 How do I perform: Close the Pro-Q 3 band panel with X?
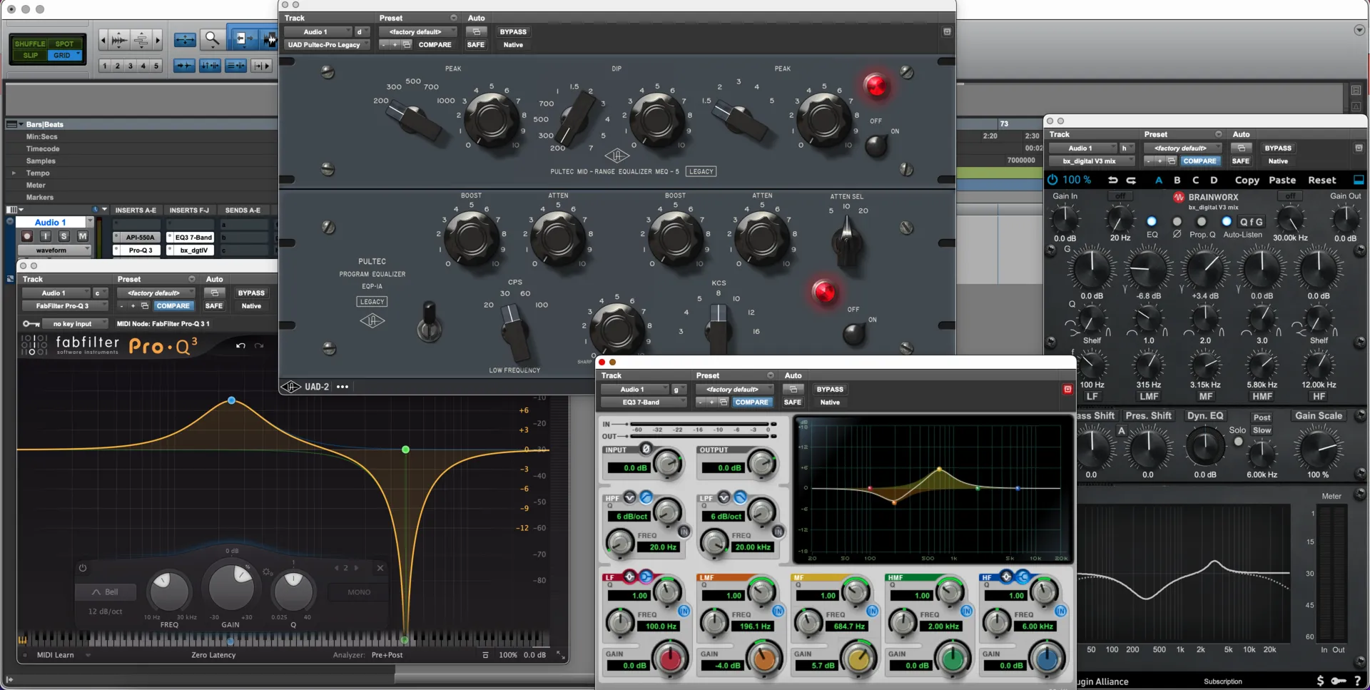(x=380, y=568)
